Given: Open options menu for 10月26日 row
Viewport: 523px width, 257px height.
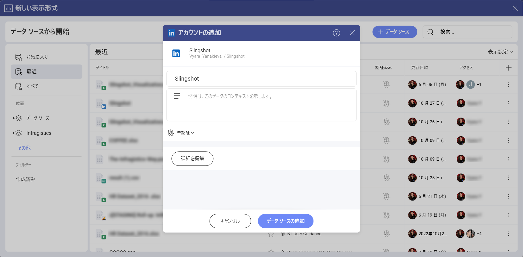Looking at the screenshot, I should [x=509, y=122].
